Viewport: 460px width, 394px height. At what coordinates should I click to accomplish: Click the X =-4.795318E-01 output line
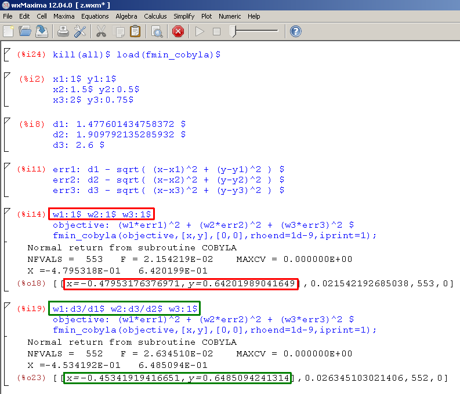coord(117,271)
